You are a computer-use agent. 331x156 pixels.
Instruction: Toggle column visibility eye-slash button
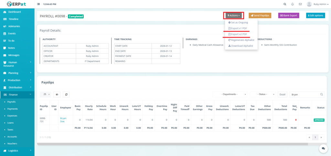57,95
